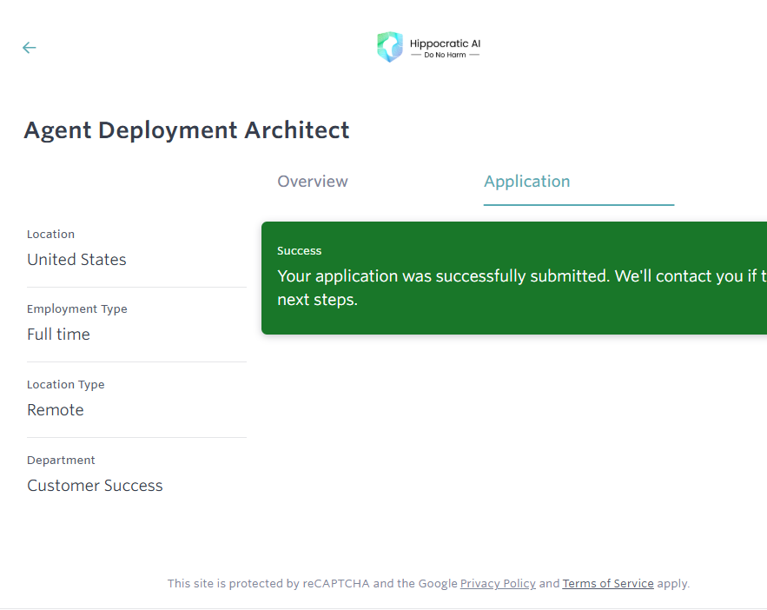Click the reCAPTCHA protection notice text
This screenshot has height=610, width=767.
(x=312, y=584)
